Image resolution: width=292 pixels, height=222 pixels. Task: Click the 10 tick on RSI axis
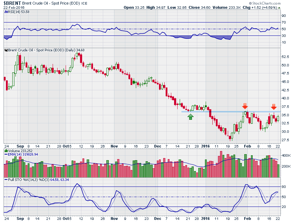click(284, 42)
